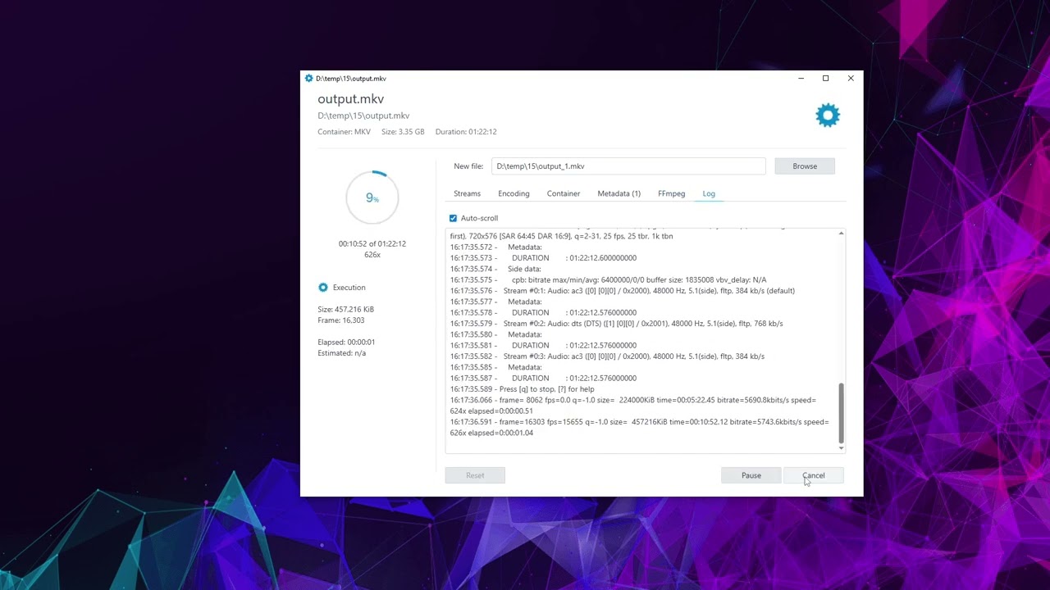Click the D:\temp\15\output.mkv path below title
Image resolution: width=1050 pixels, height=590 pixels.
tap(363, 116)
